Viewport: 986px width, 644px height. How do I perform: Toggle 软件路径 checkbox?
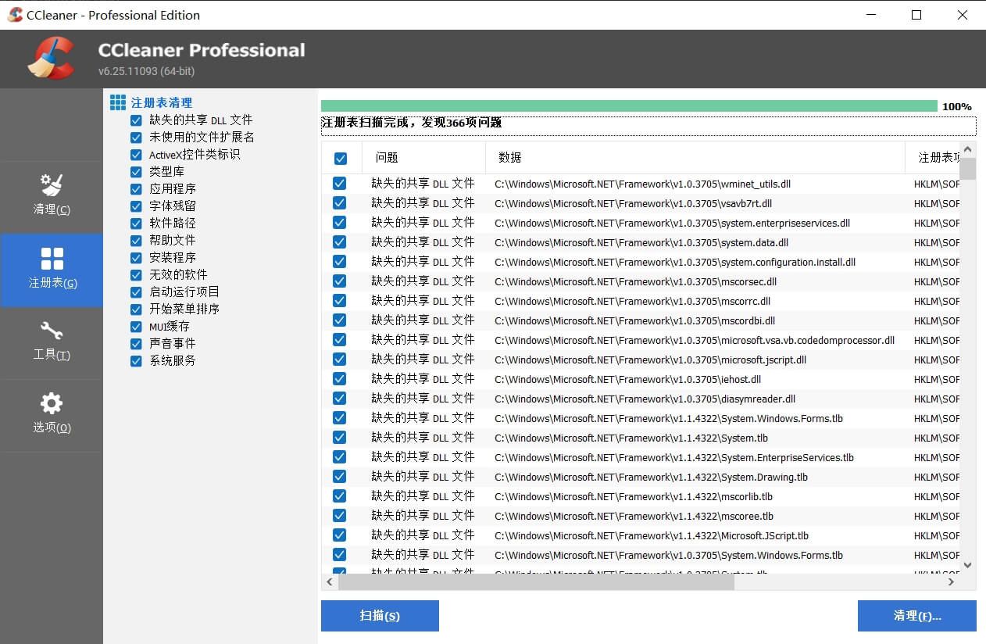(136, 224)
